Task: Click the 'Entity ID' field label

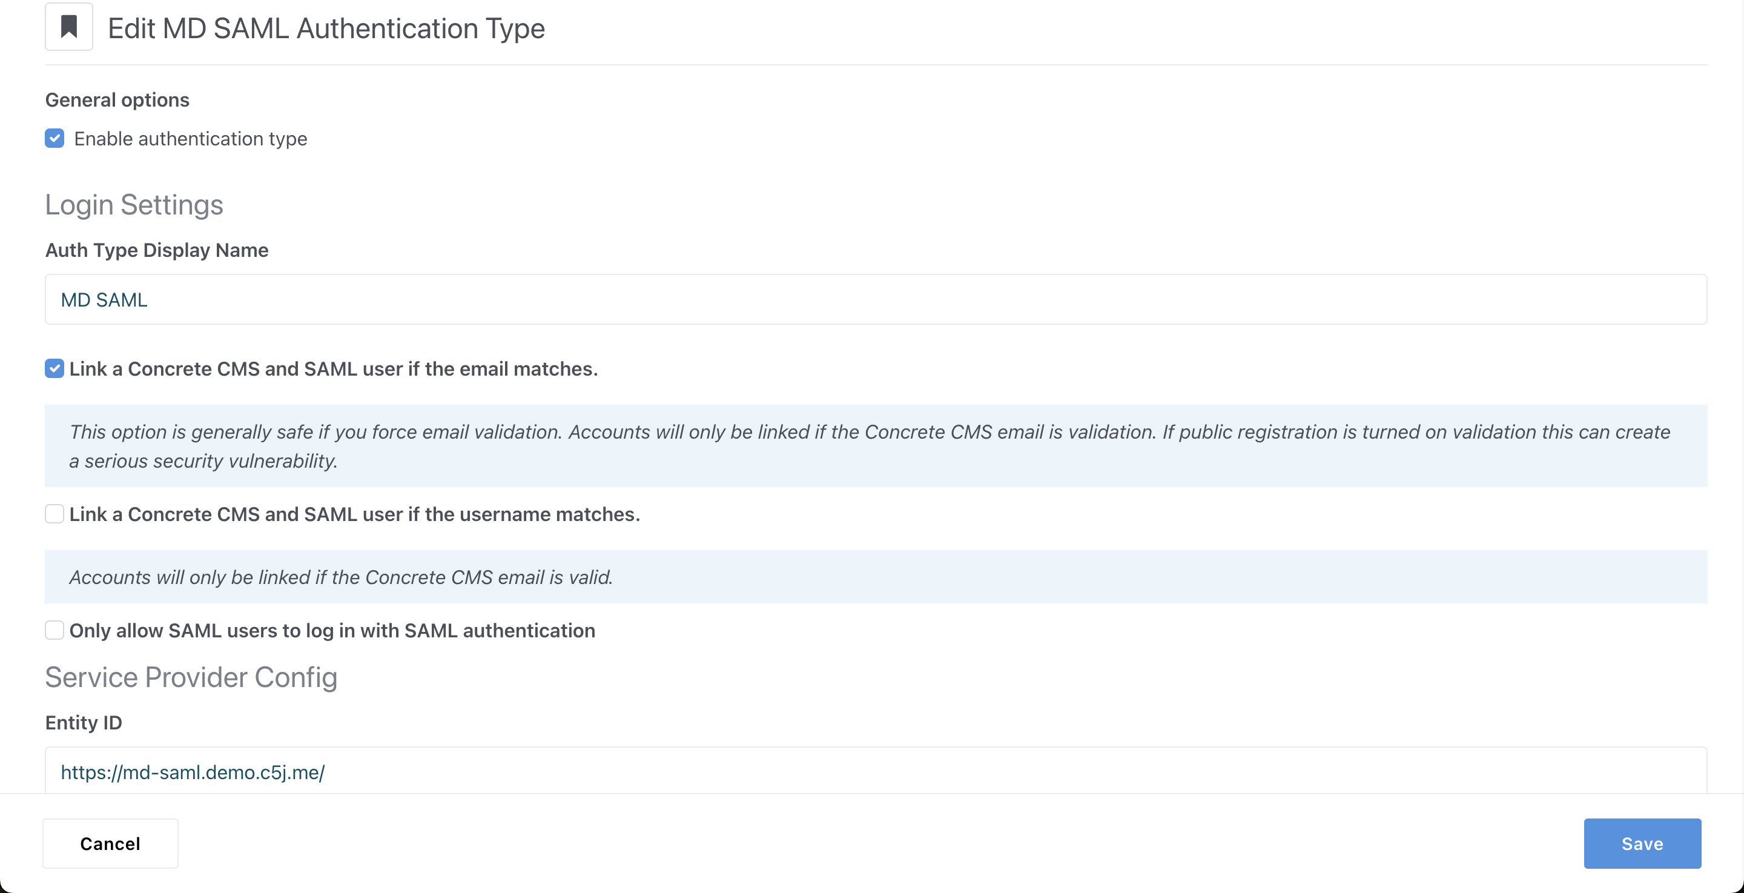Action: [84, 722]
